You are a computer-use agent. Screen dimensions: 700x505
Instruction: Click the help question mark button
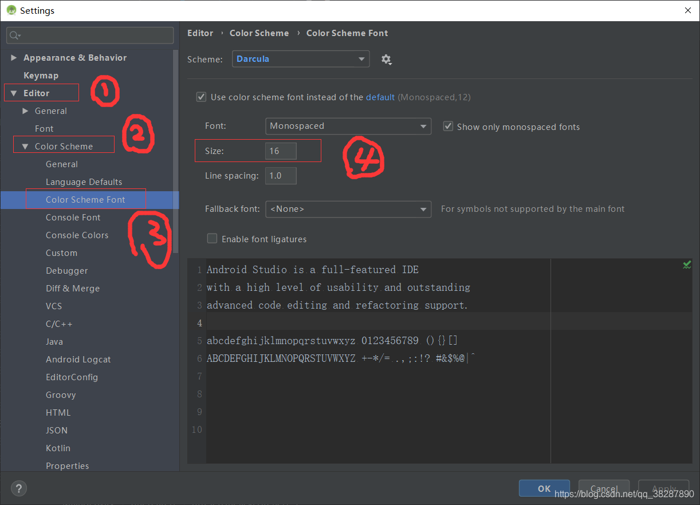pyautogui.click(x=19, y=488)
